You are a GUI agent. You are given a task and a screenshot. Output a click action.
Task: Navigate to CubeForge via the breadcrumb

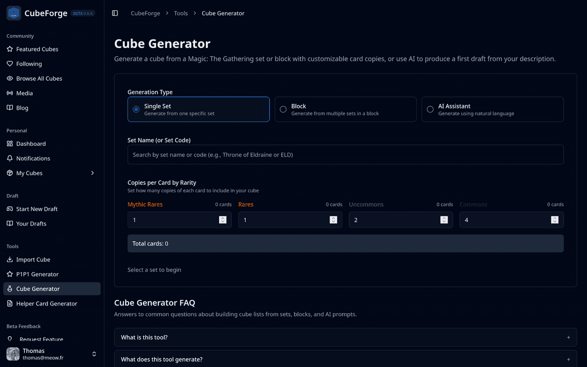[145, 13]
